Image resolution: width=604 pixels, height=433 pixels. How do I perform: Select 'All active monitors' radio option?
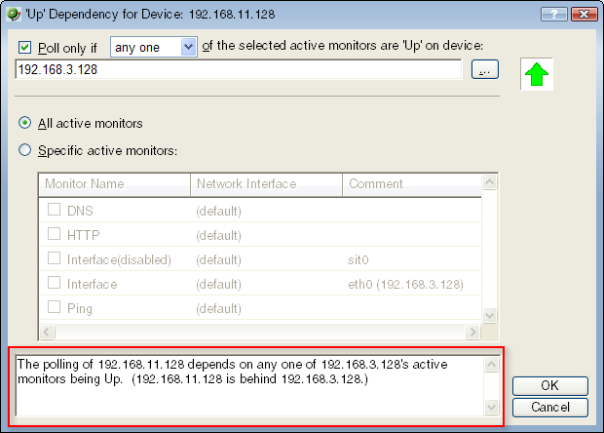click(25, 124)
